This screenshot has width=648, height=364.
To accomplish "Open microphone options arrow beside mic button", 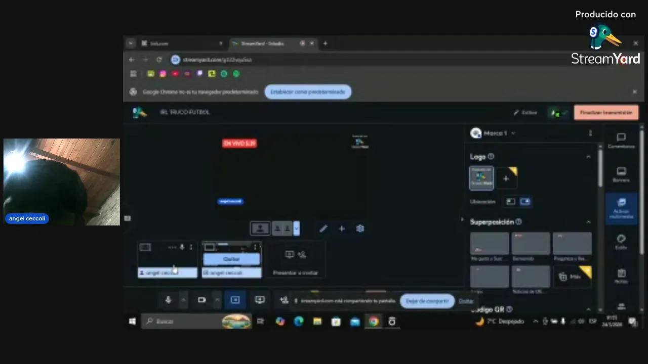I will coord(183,300).
